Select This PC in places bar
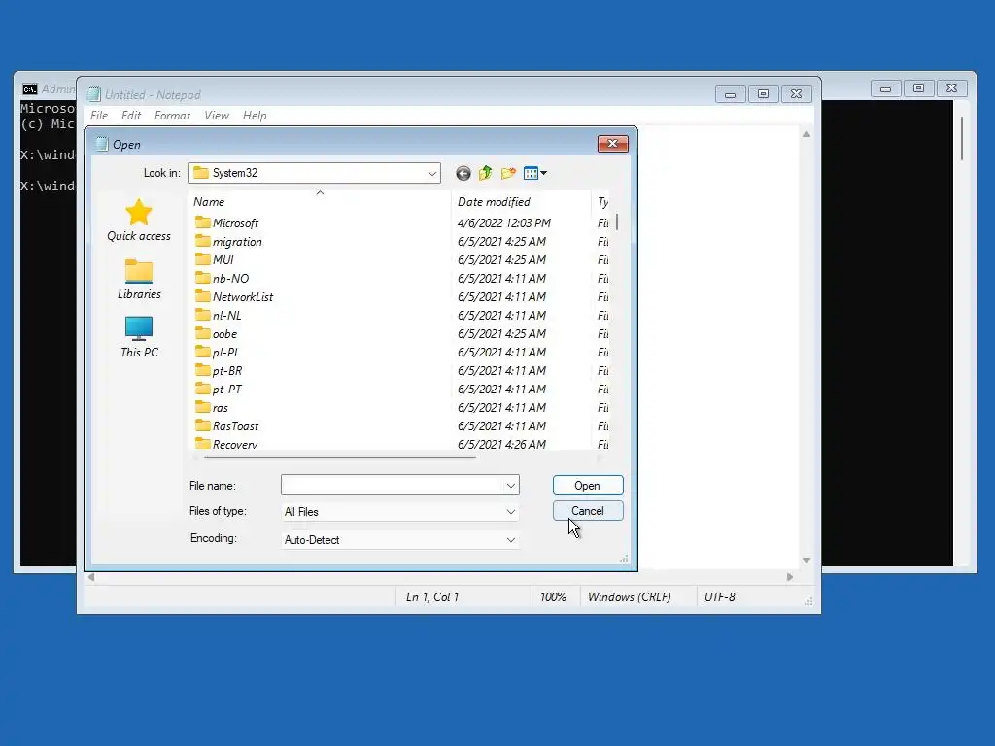The image size is (995, 746). (139, 337)
